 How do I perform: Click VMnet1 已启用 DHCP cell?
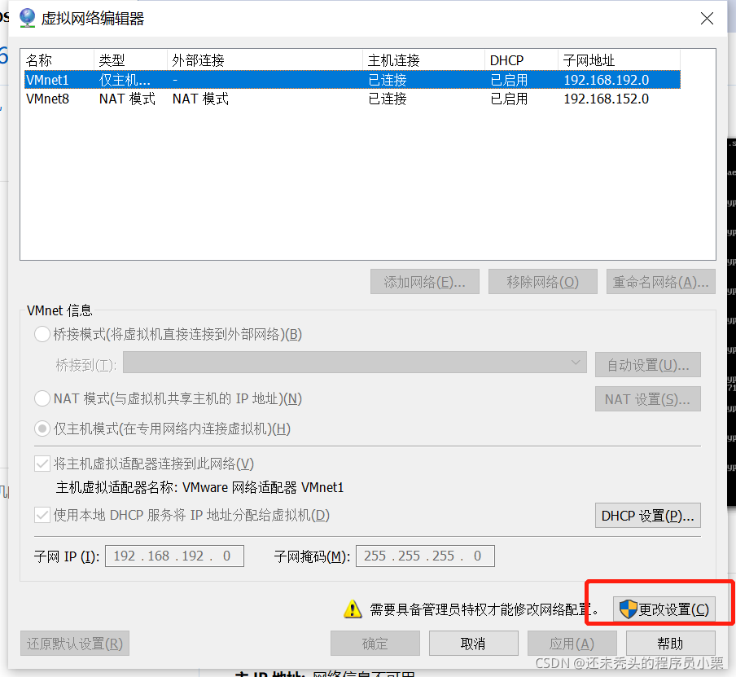click(x=510, y=80)
